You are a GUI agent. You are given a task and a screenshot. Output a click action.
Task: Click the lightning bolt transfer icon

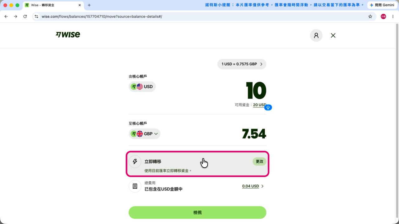pyautogui.click(x=135, y=161)
